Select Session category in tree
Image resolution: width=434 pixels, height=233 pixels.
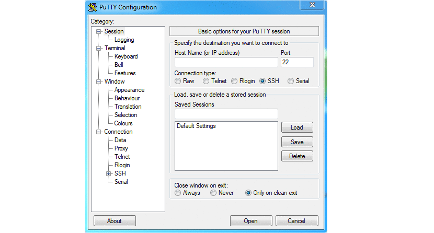click(114, 31)
